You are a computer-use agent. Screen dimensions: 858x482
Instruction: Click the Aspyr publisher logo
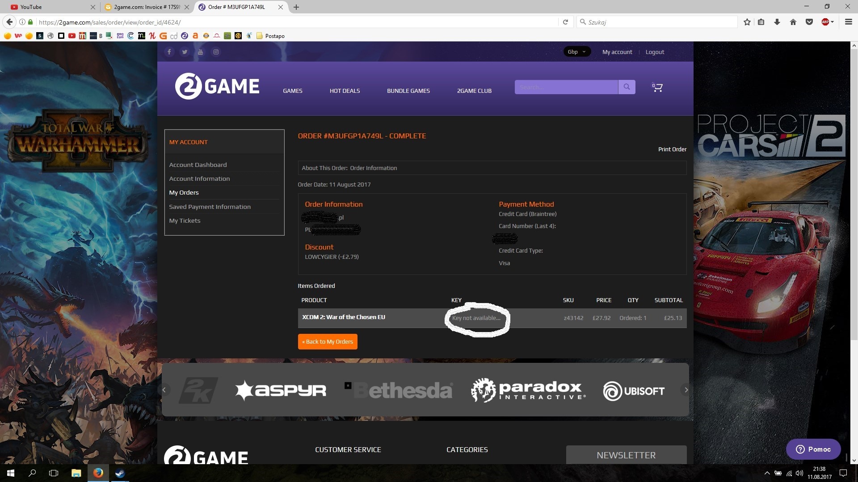coord(281,391)
